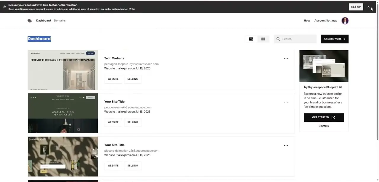Viewport: 379px width, 182px height.
Task: Open the Dashboard tab
Action: pyautogui.click(x=44, y=21)
